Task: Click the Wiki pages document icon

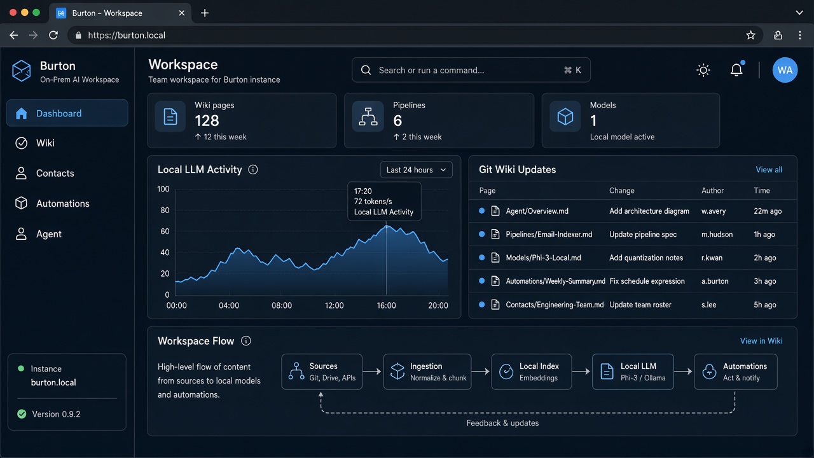Action: pyautogui.click(x=170, y=116)
